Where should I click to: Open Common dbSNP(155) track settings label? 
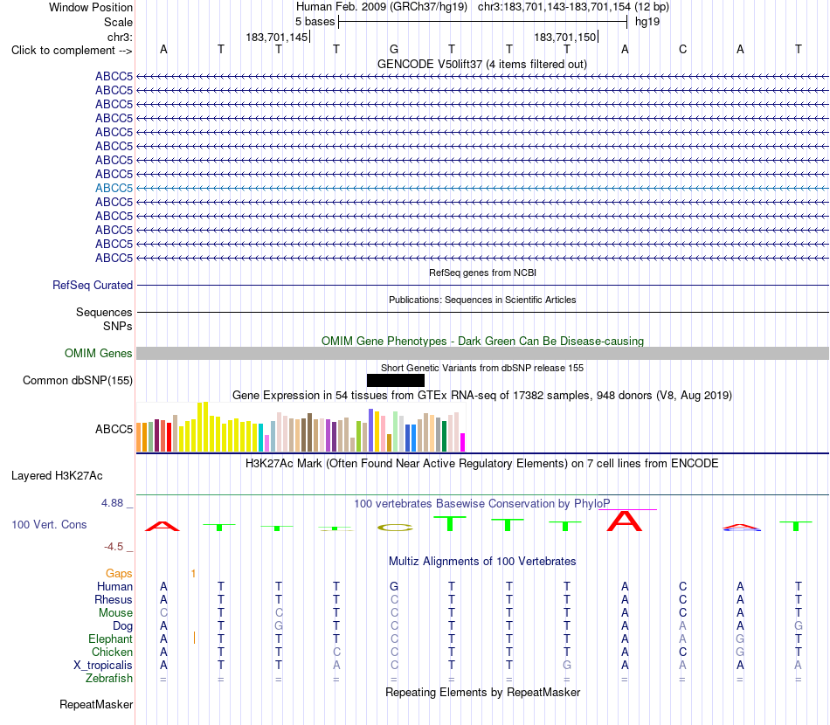(78, 381)
